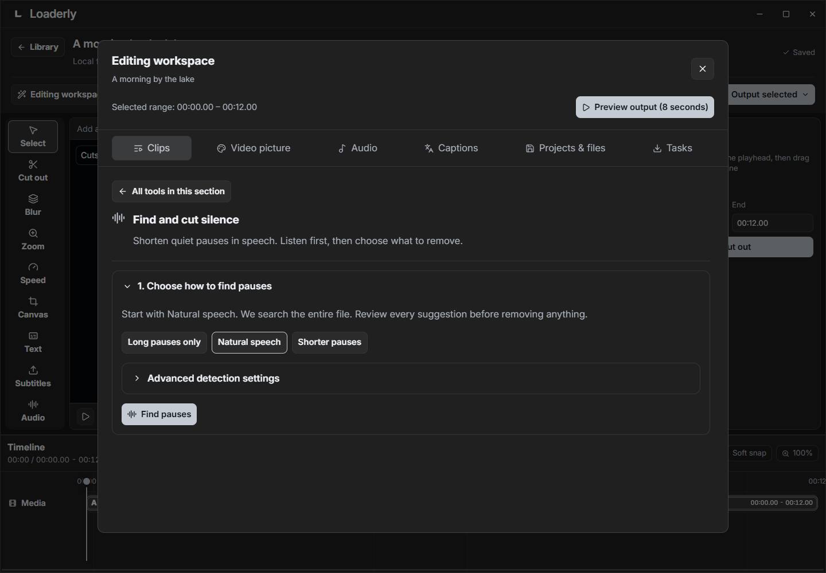
Task: Open the Audio tool in sidebar
Action: coord(33,411)
